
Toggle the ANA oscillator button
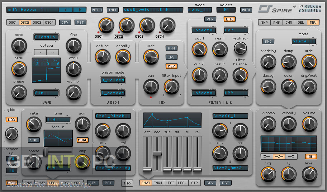coord(171,48)
